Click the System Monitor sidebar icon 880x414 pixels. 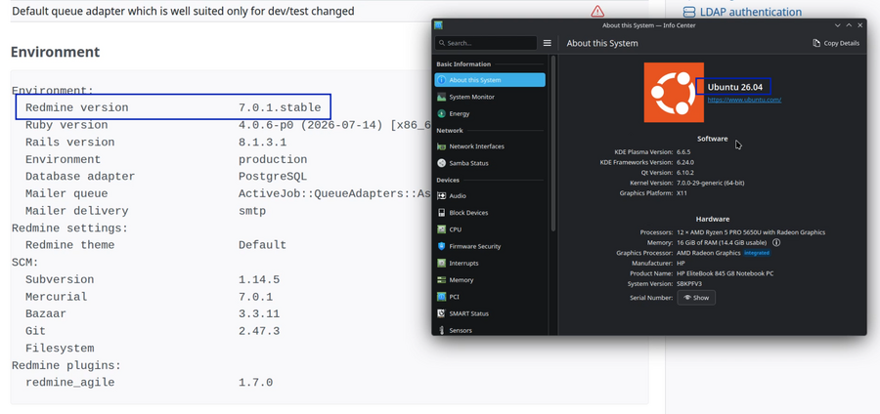tap(442, 97)
